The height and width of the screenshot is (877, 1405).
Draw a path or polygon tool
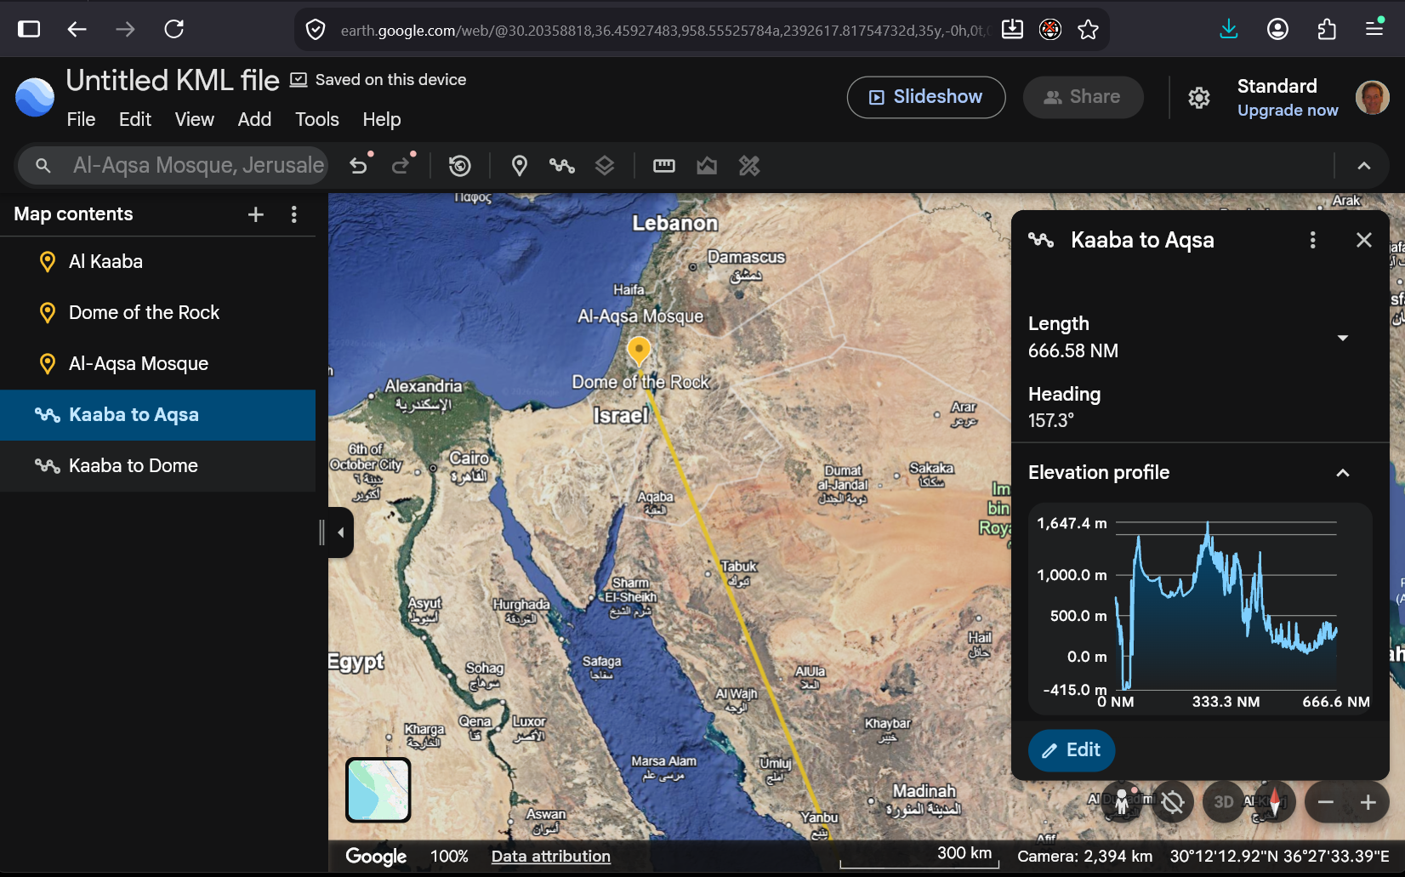(x=562, y=165)
